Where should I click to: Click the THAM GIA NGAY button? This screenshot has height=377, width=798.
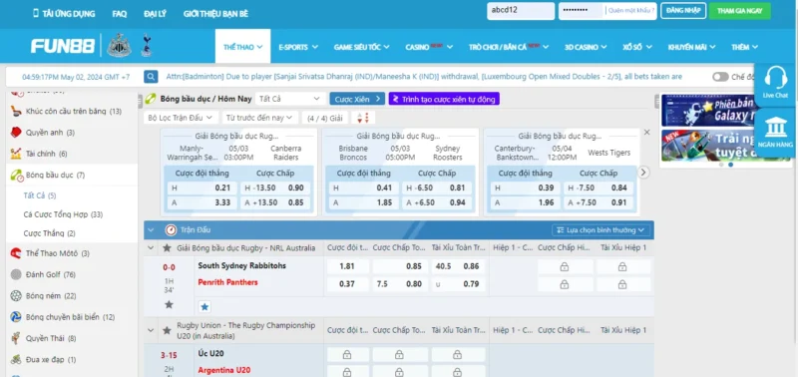(739, 11)
